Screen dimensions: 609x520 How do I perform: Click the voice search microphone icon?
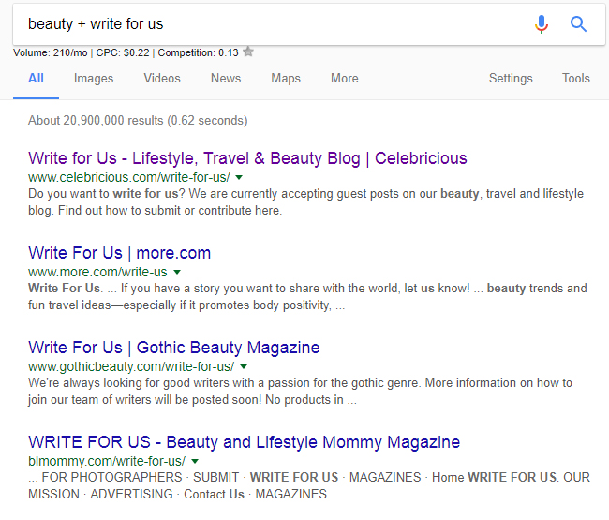[541, 24]
